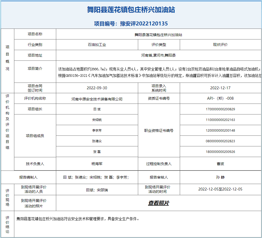Screen dimensions: 262x238
Task: Click the intro line starting 根据GB50156-2021
Action: [x=159, y=76]
